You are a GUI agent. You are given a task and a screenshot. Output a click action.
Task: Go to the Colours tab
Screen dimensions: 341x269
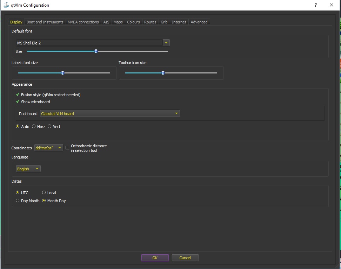click(x=133, y=22)
